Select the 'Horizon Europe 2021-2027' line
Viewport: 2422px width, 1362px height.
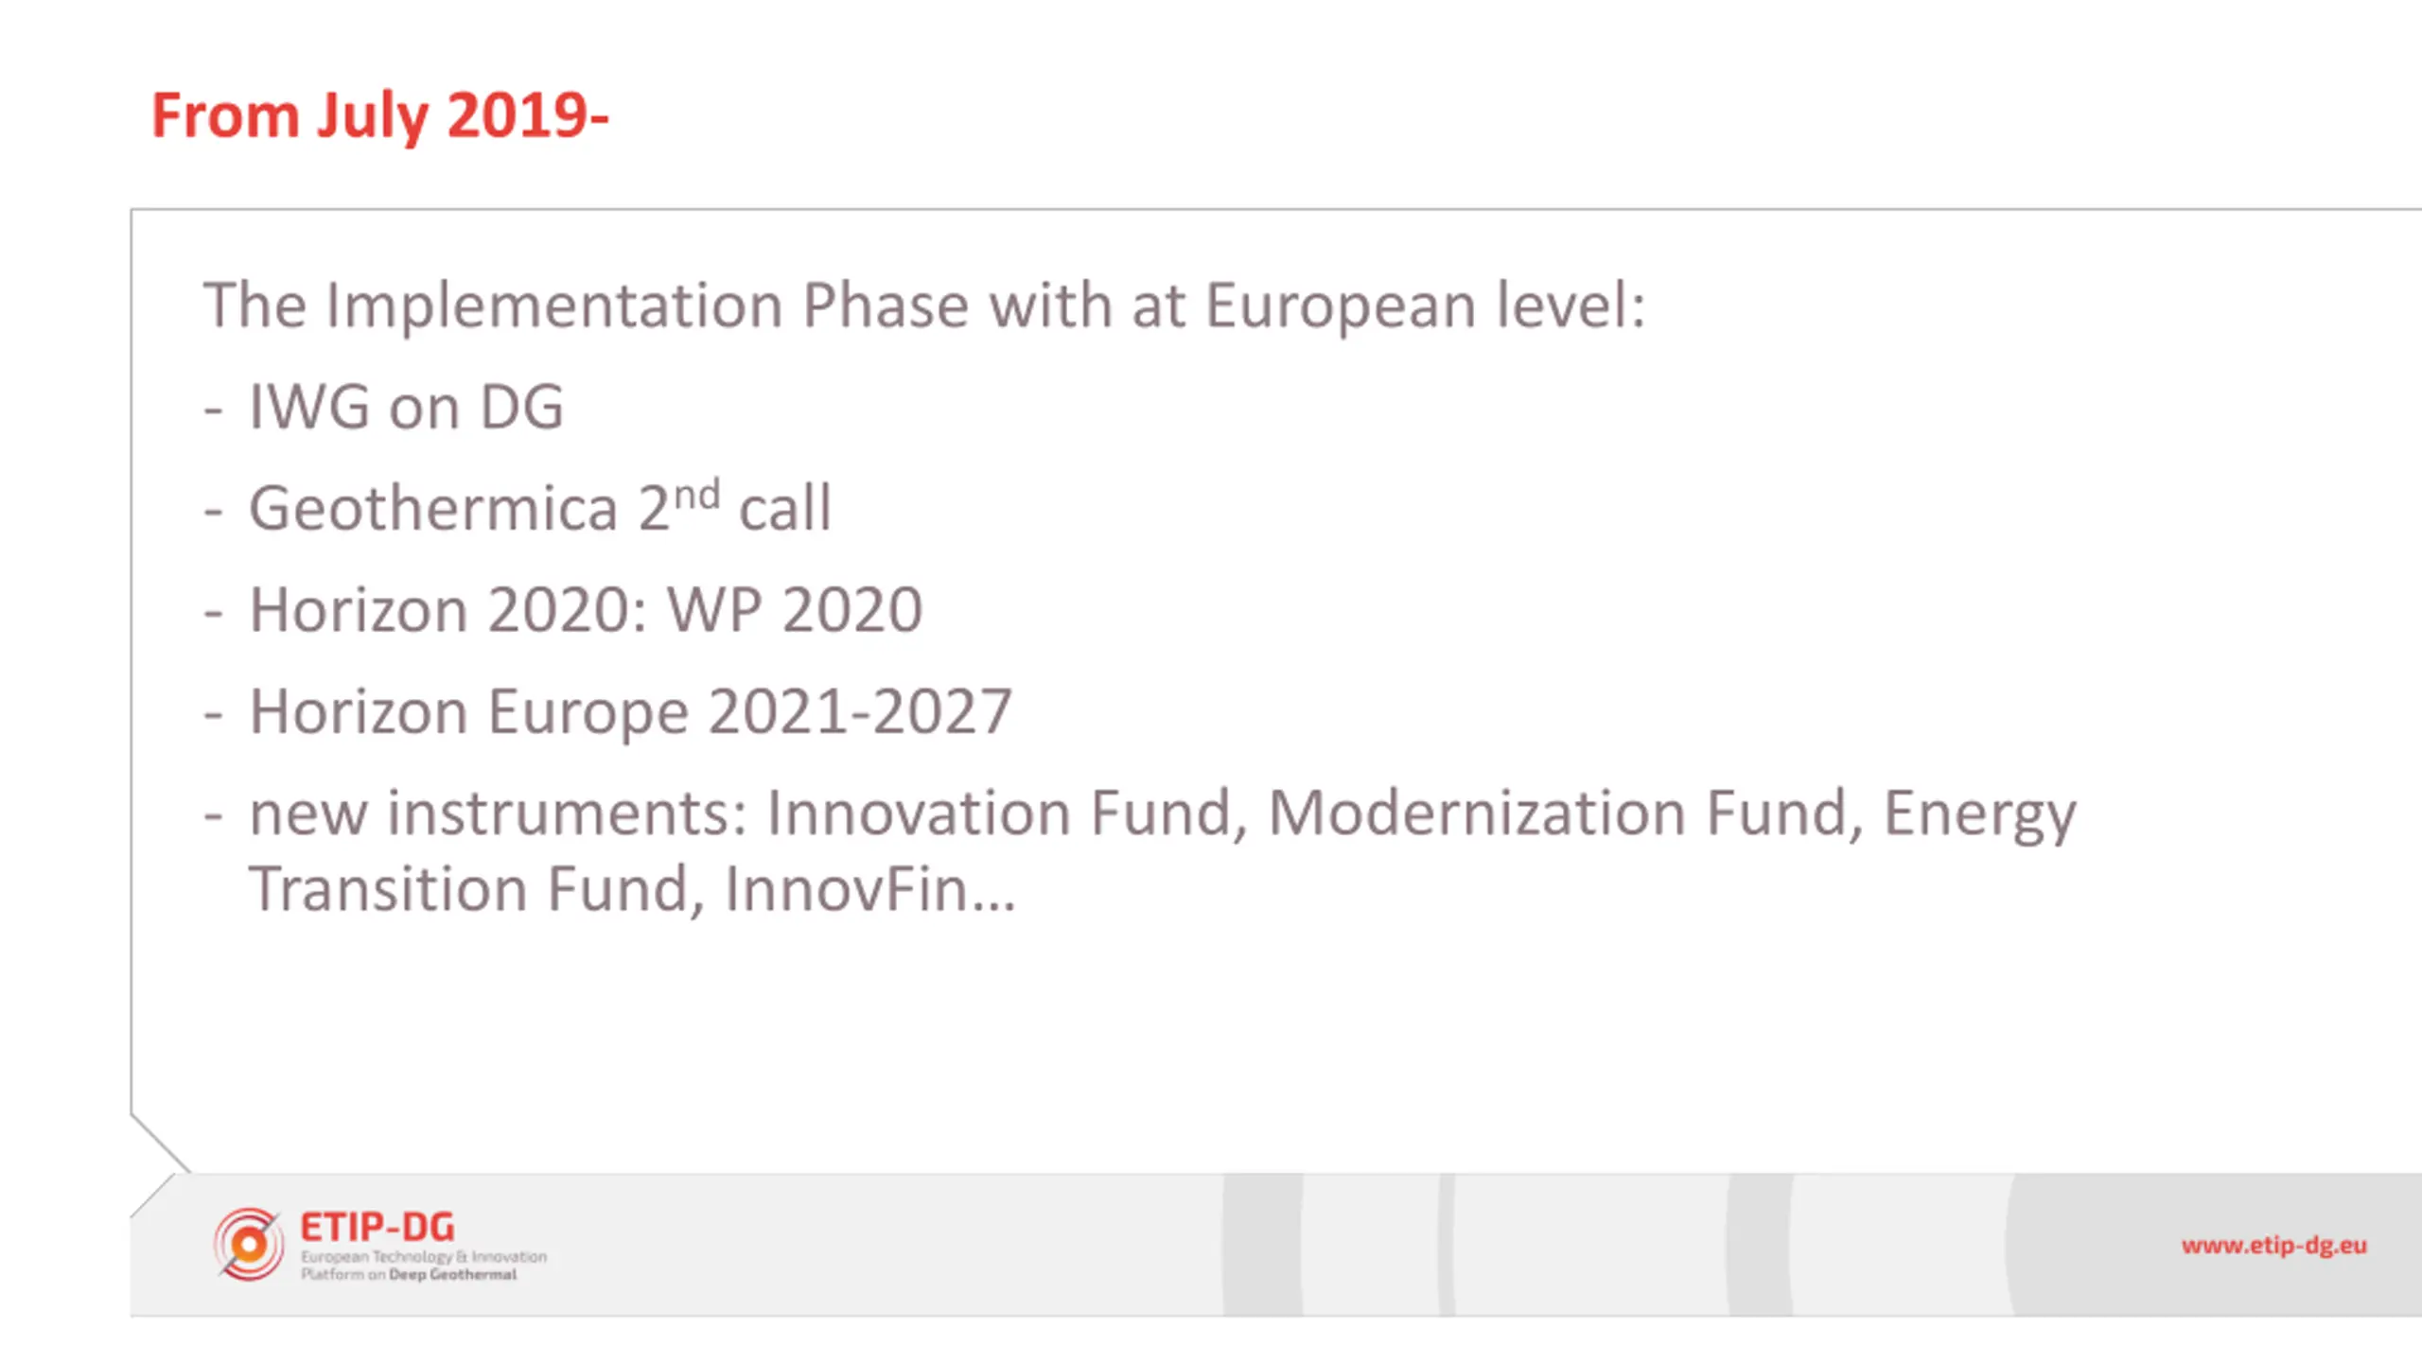coord(630,711)
